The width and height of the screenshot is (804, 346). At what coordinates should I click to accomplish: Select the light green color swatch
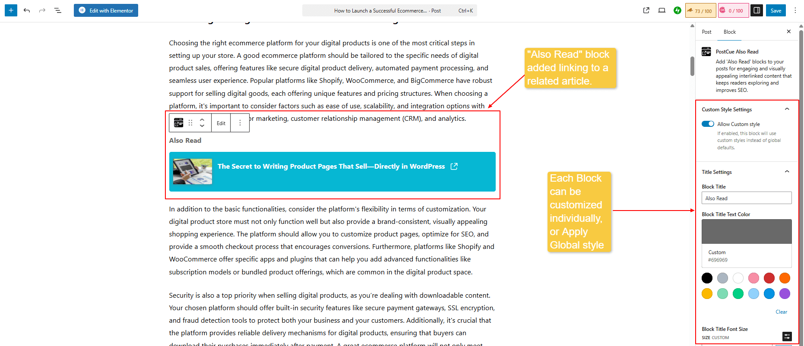[722, 294]
